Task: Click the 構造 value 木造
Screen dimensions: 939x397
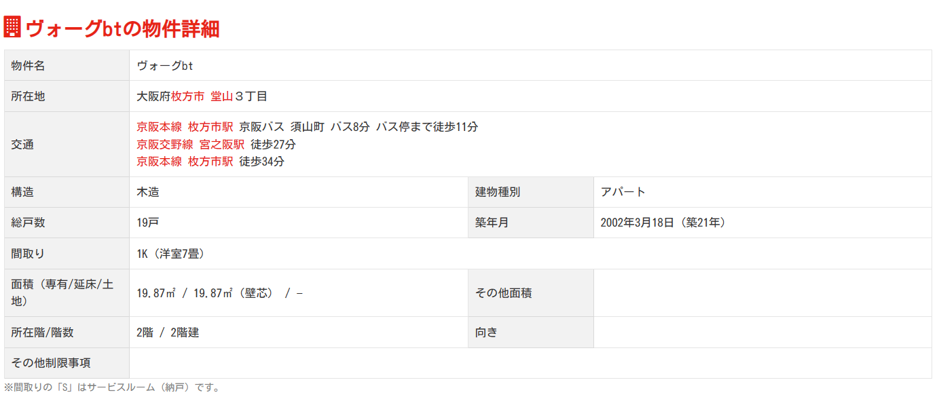Action: tap(148, 192)
